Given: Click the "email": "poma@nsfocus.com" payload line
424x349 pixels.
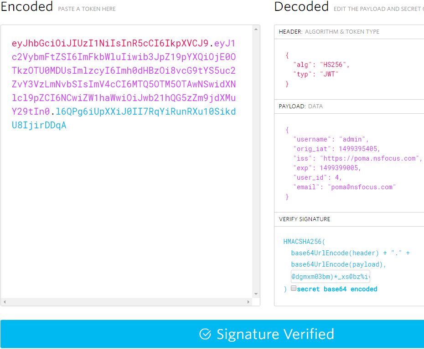Looking at the screenshot, I should [345, 187].
